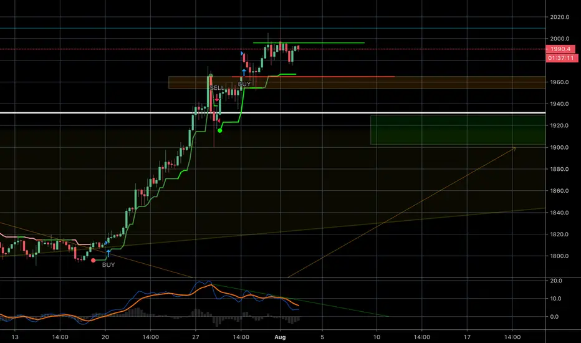This screenshot has width=581, height=343.
Task: Click the 1860.0 price axis label
Action: (x=560, y=191)
